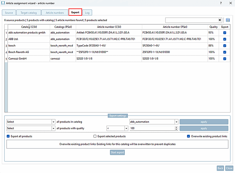Sort by Article number (CSV) column header
The width and height of the screenshot is (235, 173).
109,27
